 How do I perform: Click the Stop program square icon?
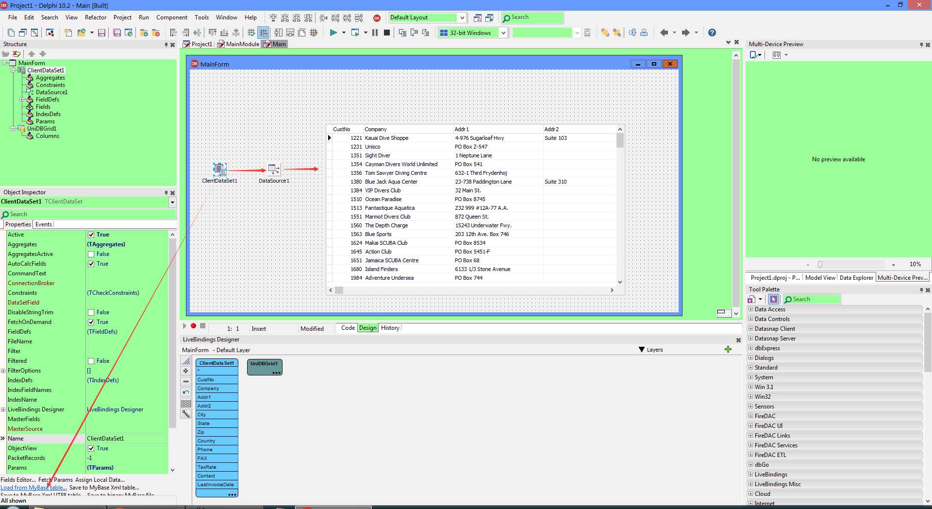(x=387, y=33)
